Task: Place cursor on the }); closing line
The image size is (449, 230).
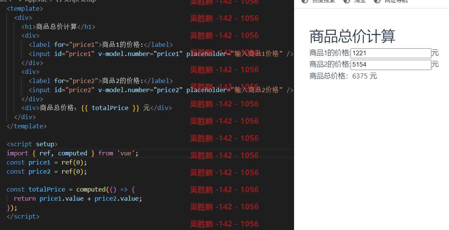Action: pyautogui.click(x=12, y=208)
